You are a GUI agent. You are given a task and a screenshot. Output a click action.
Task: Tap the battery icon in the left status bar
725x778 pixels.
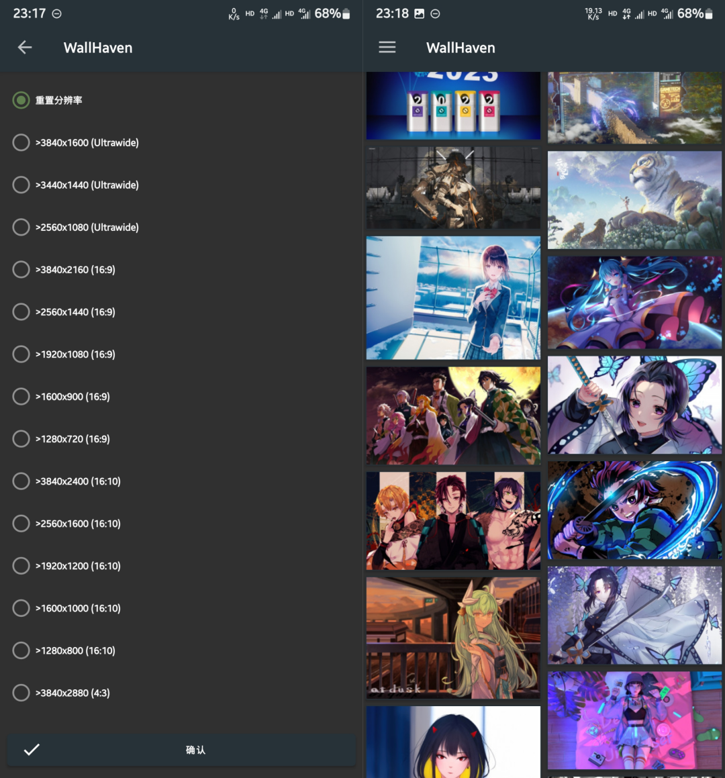click(x=346, y=13)
